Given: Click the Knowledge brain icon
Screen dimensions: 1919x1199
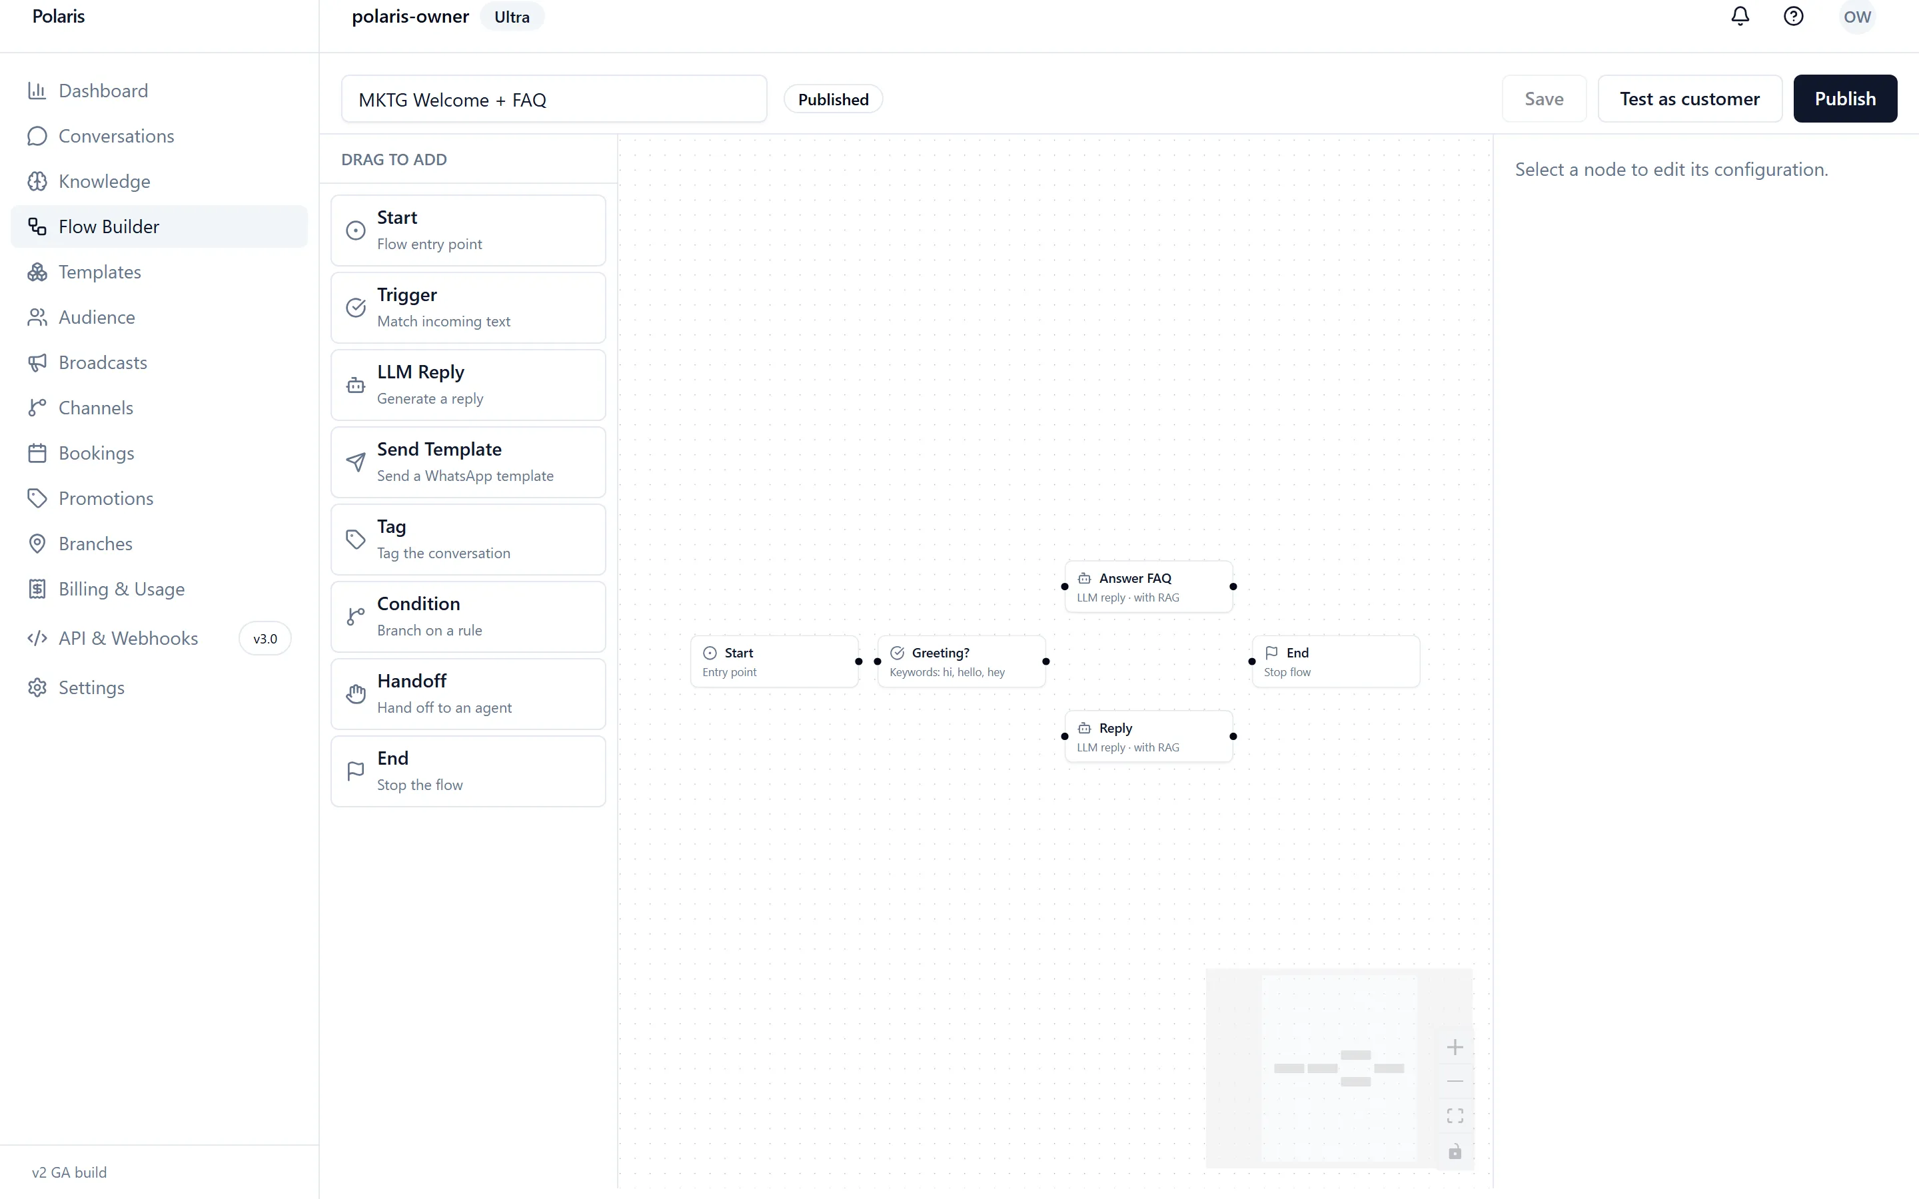Looking at the screenshot, I should coord(37,181).
